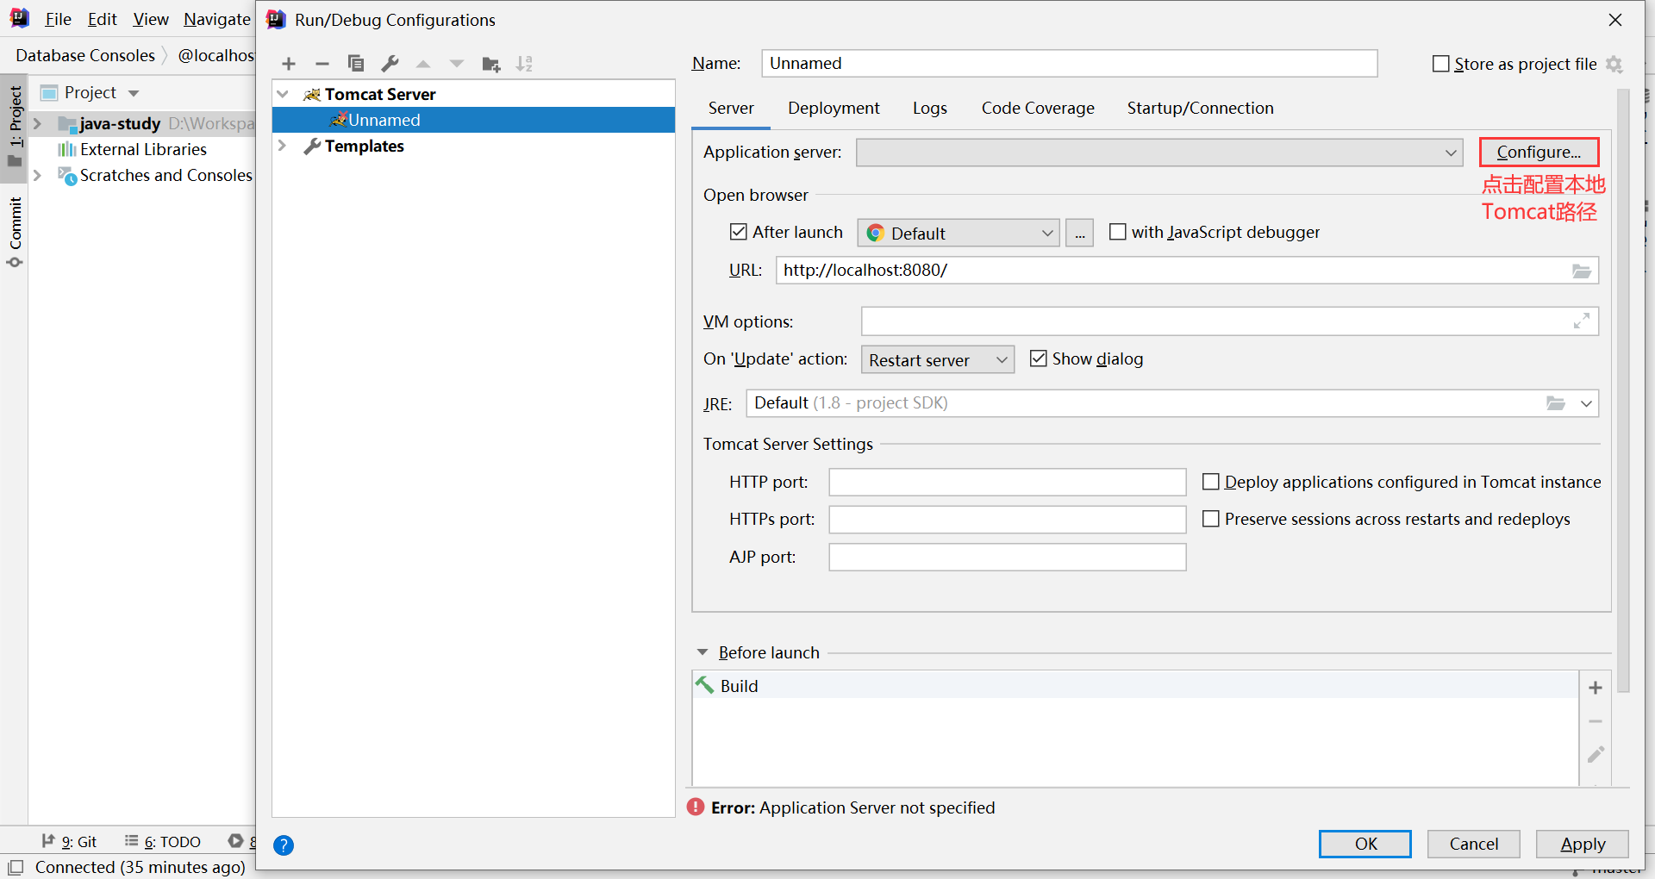Open Project view dropdown arrow
The height and width of the screenshot is (879, 1655).
134,93
